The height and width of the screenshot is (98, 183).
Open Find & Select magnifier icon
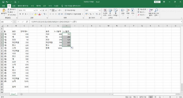point(156,10)
